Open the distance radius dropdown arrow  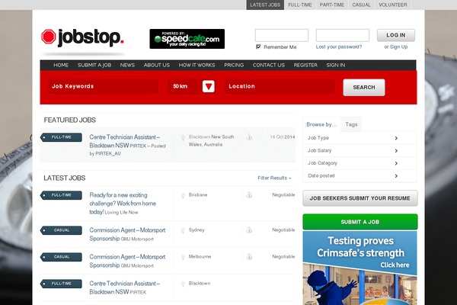[209, 87]
